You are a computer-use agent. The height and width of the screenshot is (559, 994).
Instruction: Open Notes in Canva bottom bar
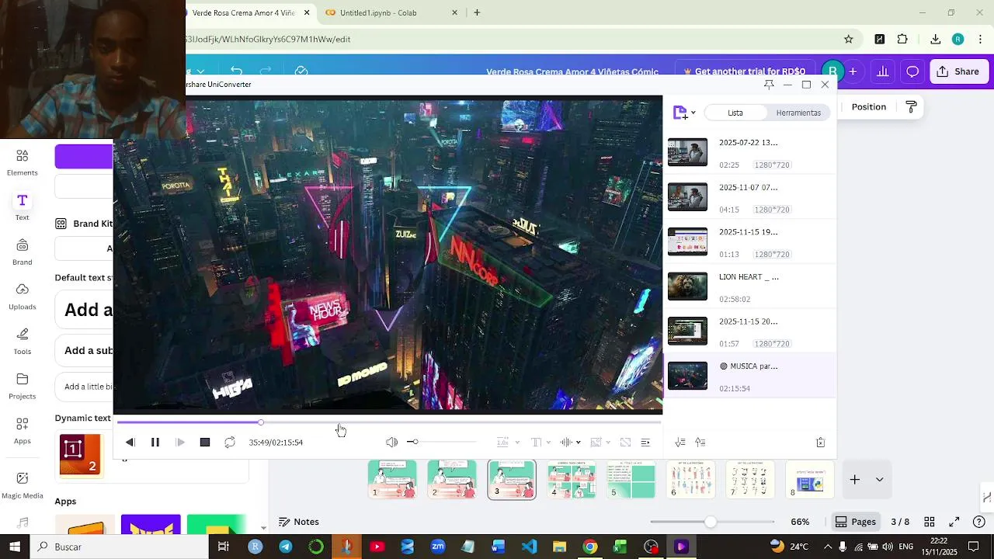pos(299,523)
